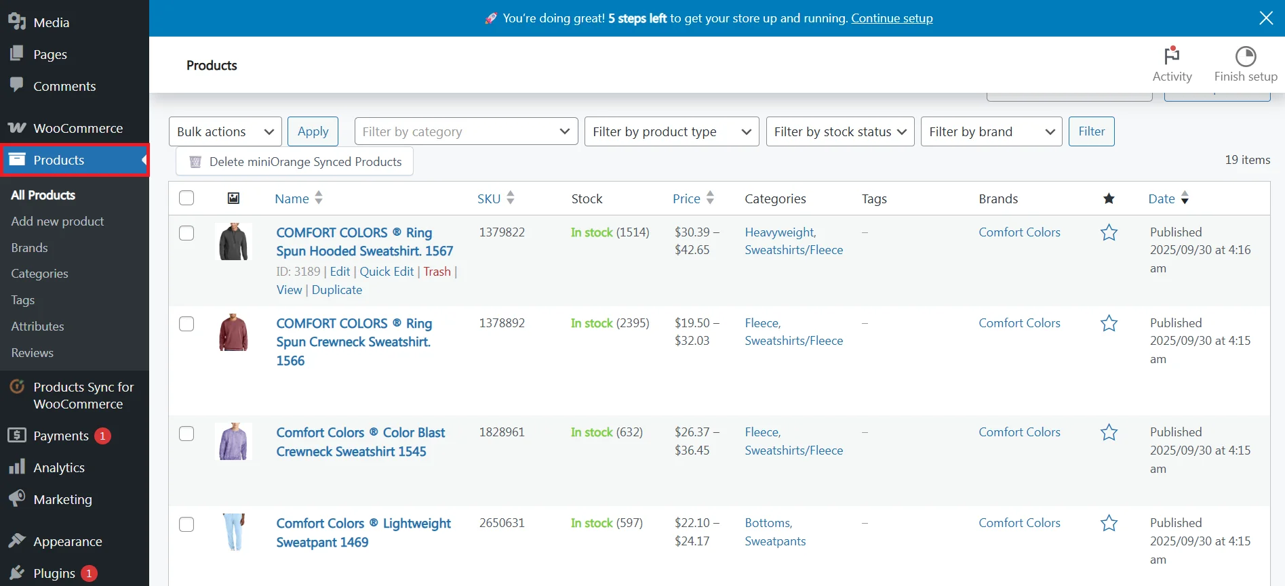Check the Lightweight Sweatpant 1469 row checkbox
1285x586 pixels.
coord(186,524)
